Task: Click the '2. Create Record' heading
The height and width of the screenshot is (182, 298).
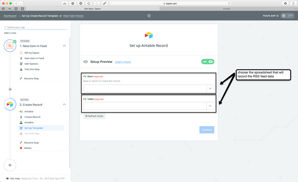Action: pos(31,105)
